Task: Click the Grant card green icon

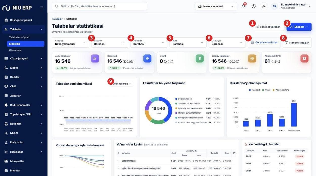Action: 200,58
